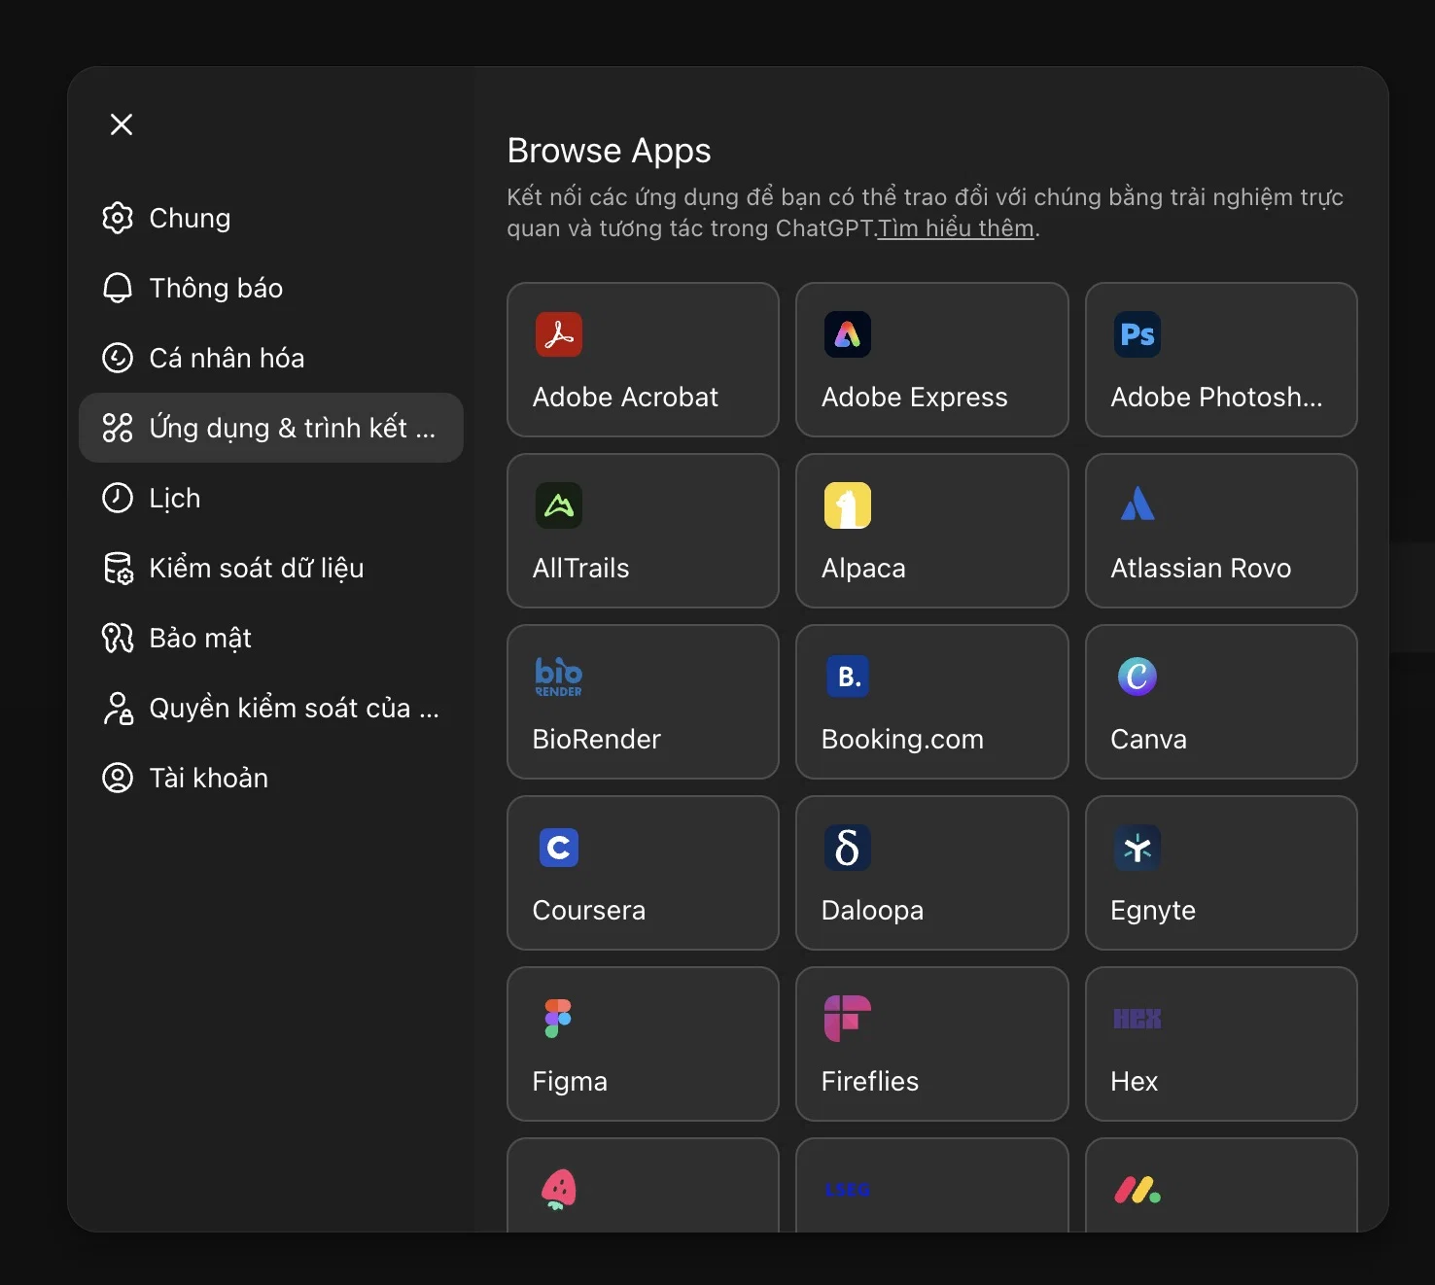
Task: Click the Atlassian Rovo logo icon
Action: point(1137,505)
